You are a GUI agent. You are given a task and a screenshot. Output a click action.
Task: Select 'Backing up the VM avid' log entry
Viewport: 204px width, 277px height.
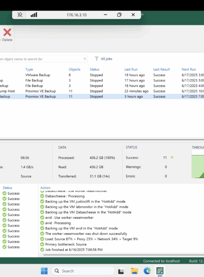point(82,228)
